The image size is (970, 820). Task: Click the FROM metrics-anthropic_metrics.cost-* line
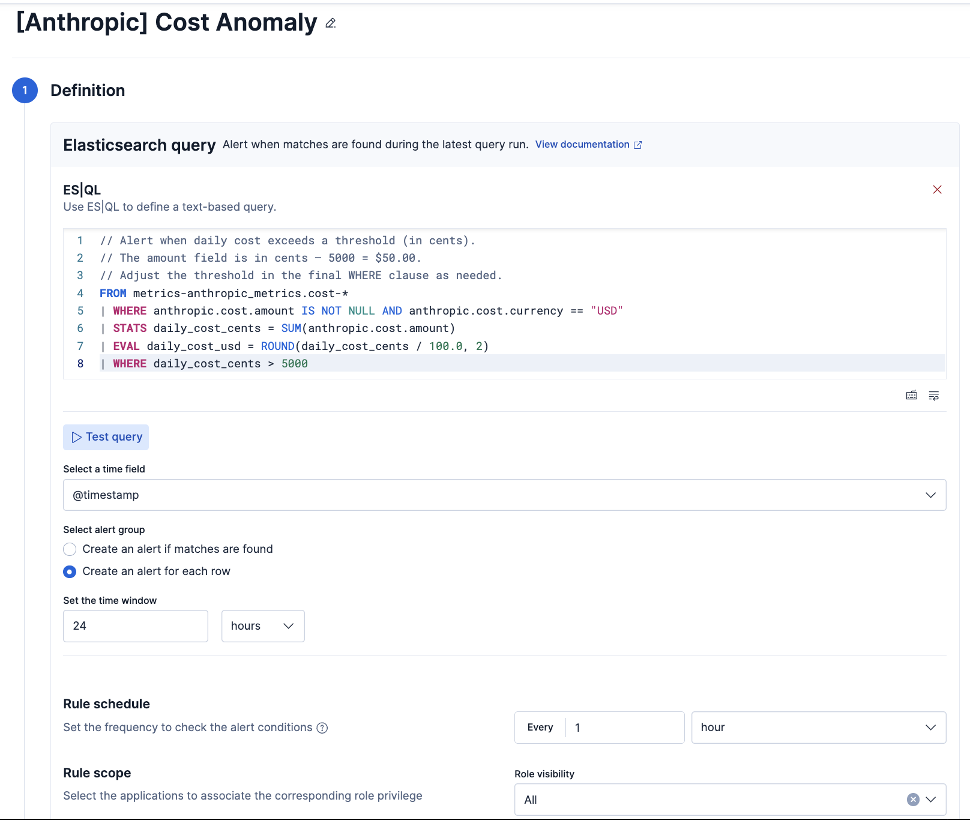pyautogui.click(x=224, y=294)
